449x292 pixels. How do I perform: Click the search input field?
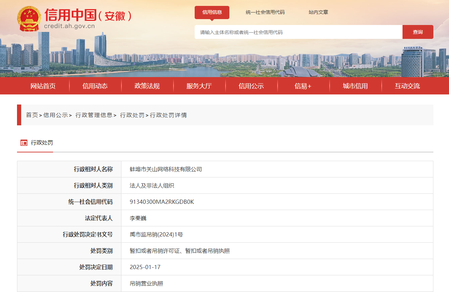(x=298, y=32)
